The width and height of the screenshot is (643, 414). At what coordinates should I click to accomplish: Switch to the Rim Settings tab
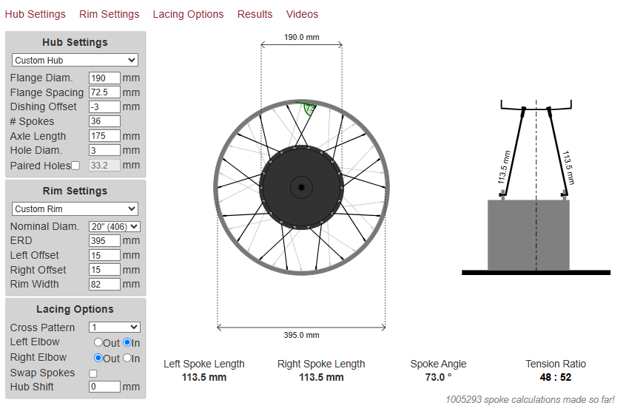tap(109, 14)
